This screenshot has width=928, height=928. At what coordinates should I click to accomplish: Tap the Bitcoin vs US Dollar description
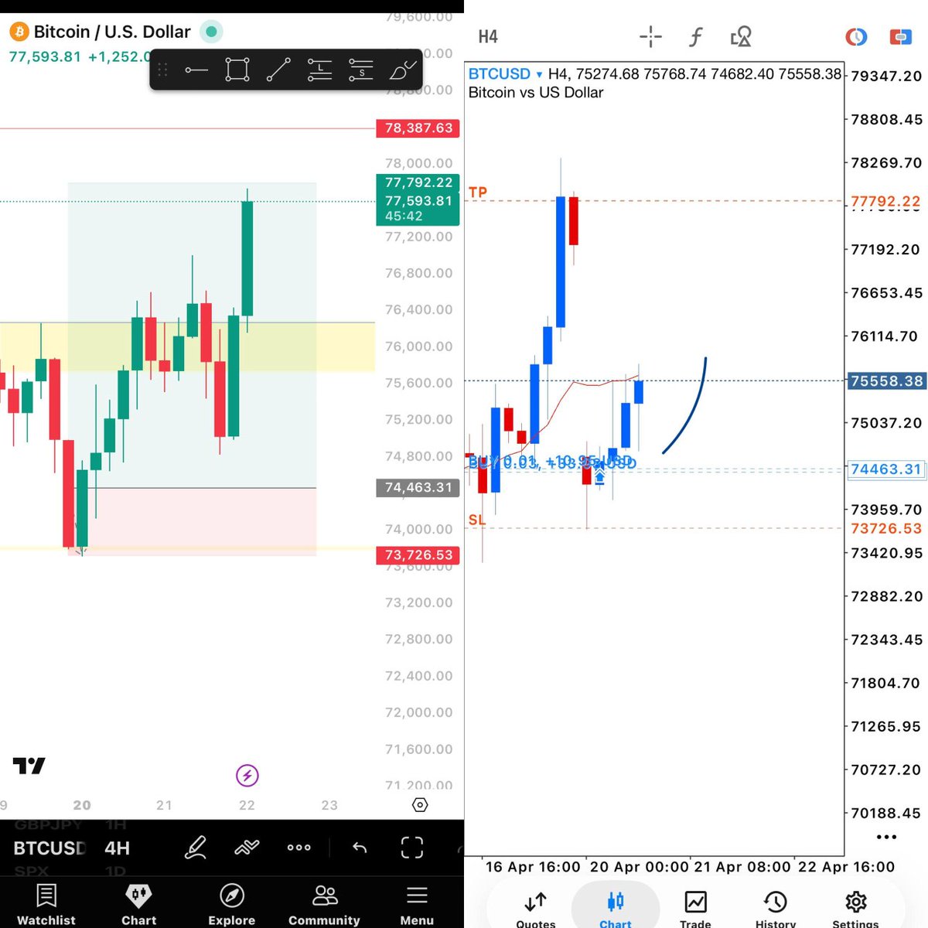pos(536,92)
